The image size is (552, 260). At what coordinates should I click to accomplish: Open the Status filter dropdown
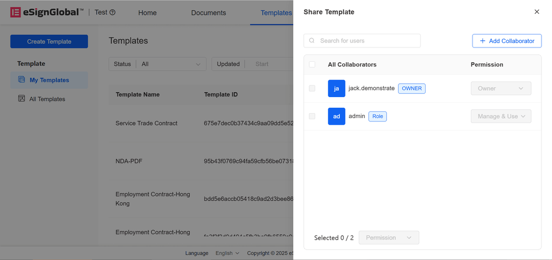(x=171, y=64)
